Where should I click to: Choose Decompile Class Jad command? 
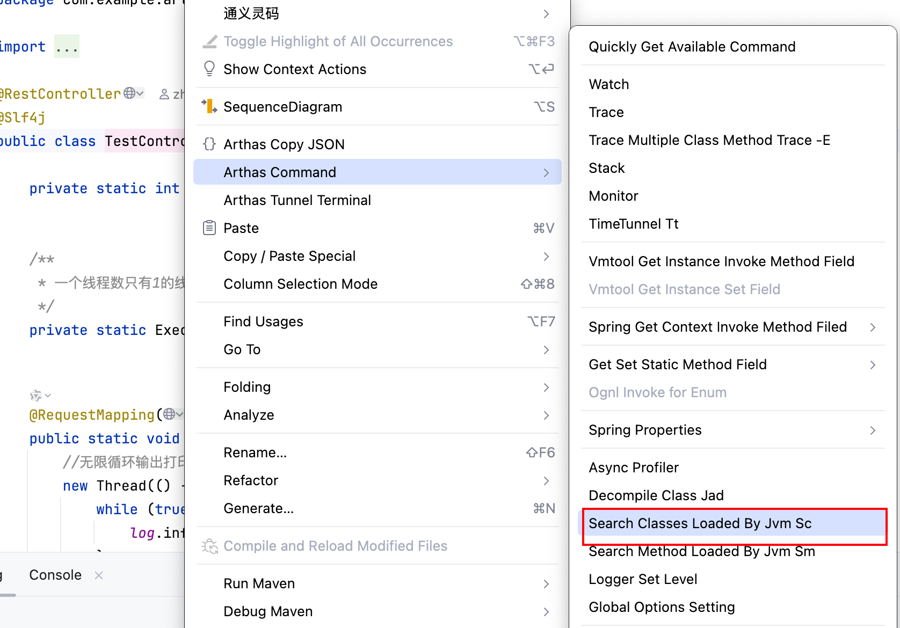coord(656,495)
